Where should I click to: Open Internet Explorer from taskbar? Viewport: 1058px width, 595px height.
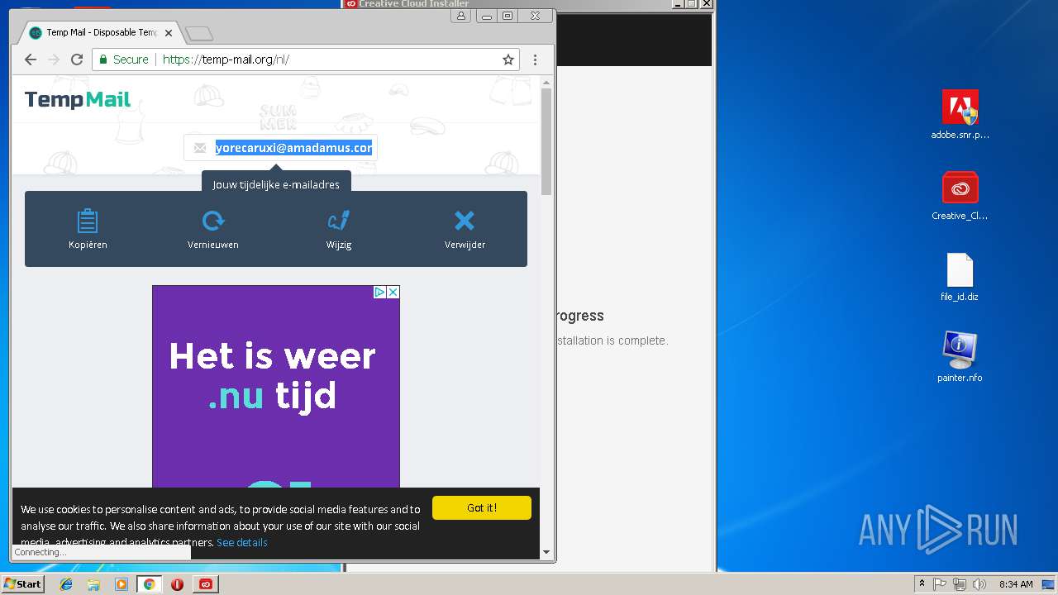[x=66, y=584]
